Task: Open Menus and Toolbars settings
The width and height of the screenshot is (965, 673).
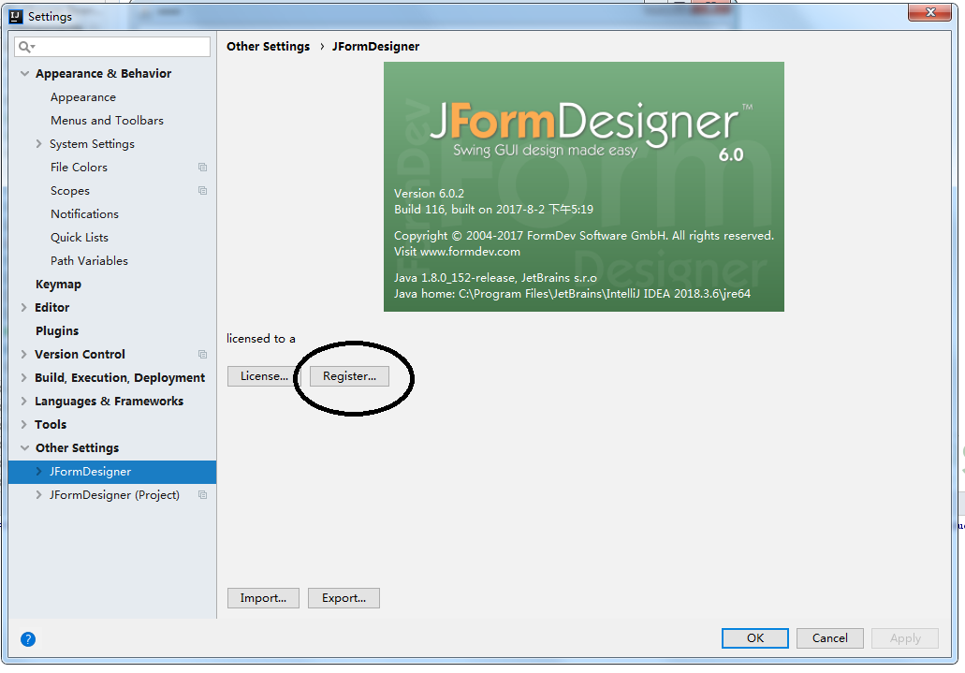Action: 107,121
